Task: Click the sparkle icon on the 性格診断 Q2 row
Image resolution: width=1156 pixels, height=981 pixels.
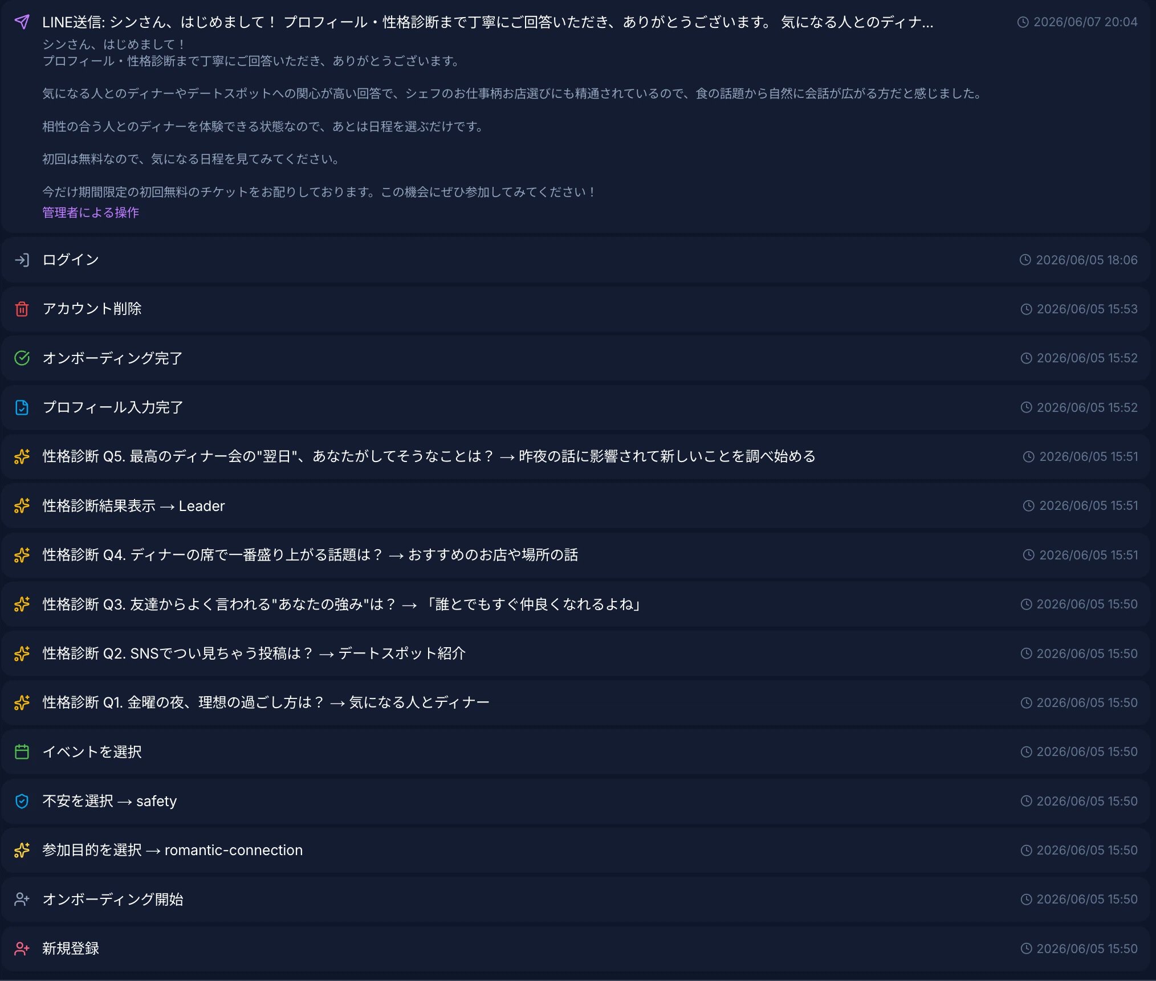Action: [x=22, y=654]
